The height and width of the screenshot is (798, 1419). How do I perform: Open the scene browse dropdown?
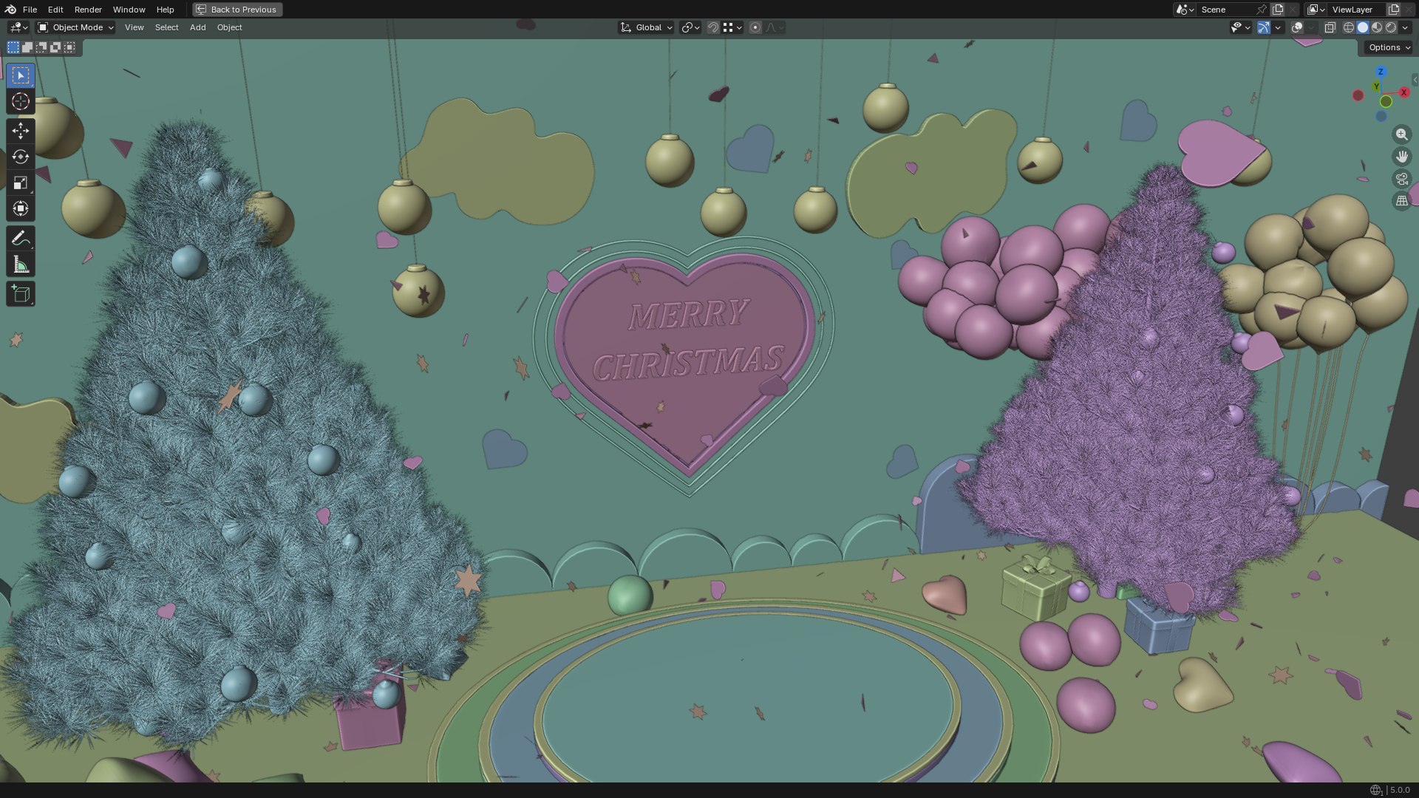tap(1185, 10)
